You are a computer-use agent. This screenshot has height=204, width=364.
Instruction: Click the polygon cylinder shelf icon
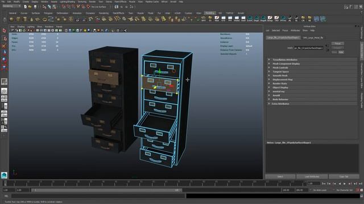coord(25,19)
